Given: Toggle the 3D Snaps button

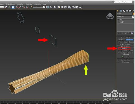Looking at the screenshot, I should pos(17,7).
